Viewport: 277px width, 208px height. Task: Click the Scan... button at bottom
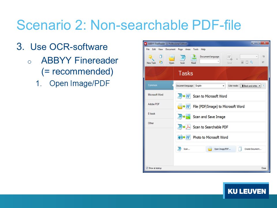(190, 149)
